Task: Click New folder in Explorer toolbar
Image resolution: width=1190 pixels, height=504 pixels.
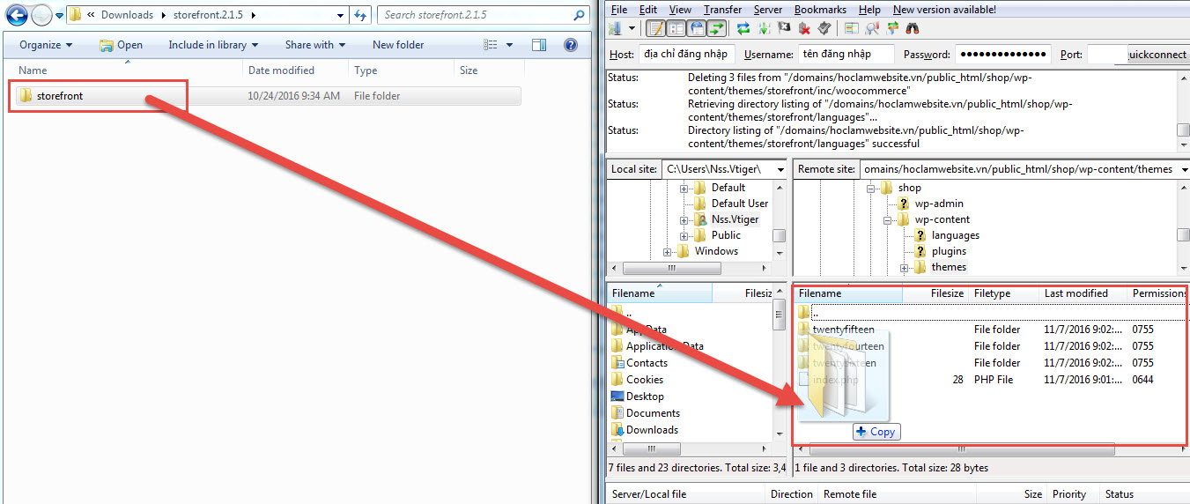Action: pos(398,45)
